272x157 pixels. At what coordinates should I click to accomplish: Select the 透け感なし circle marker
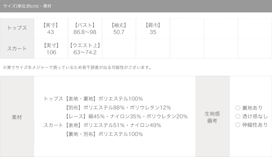click(238, 116)
